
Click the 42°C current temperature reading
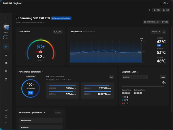coord(161,42)
